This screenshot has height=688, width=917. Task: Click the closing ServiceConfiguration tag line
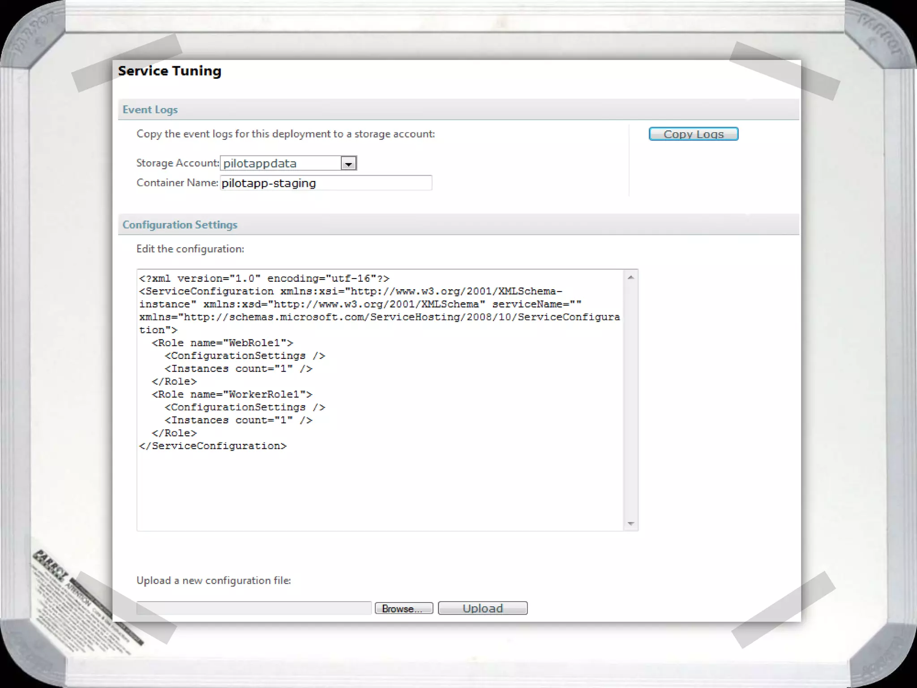pos(213,446)
